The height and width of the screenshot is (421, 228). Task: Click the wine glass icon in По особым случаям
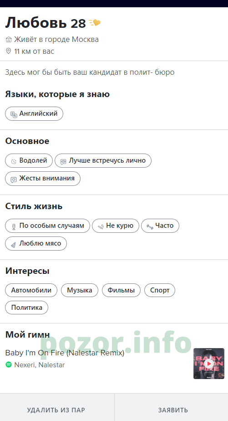tap(14, 226)
